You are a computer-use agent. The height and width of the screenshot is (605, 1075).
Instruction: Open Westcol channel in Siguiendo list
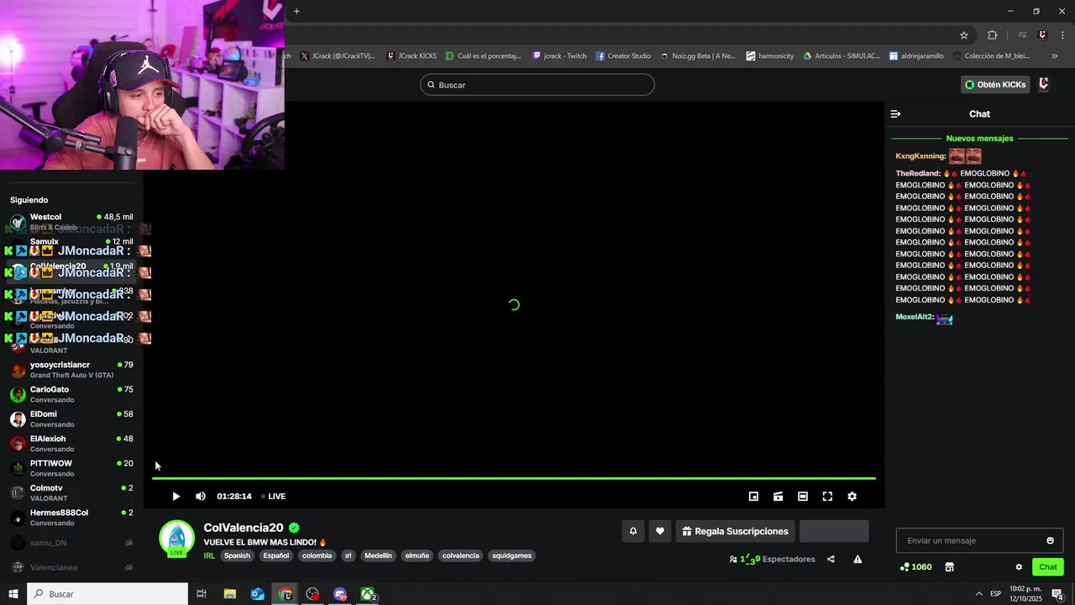pyautogui.click(x=71, y=222)
